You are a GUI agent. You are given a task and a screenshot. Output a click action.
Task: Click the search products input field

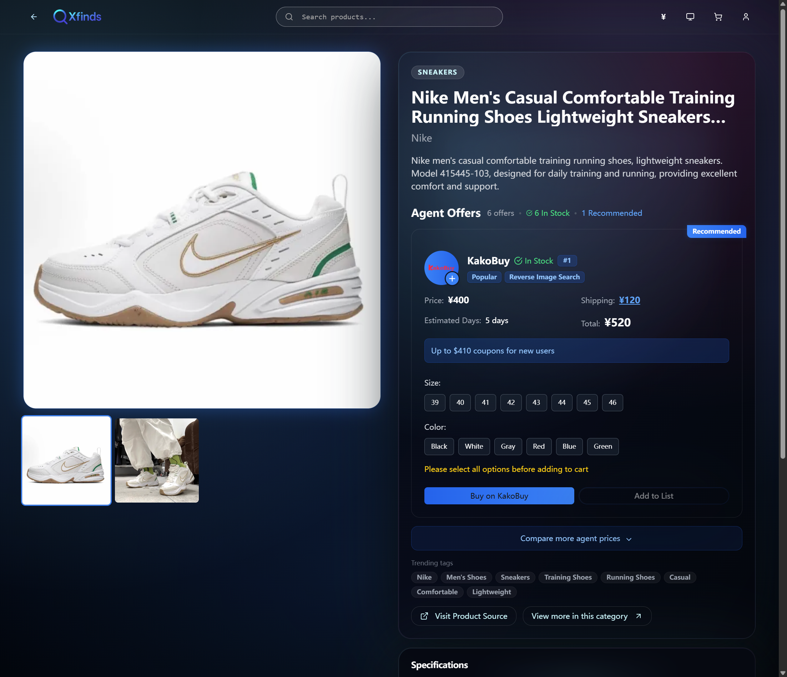pos(389,17)
